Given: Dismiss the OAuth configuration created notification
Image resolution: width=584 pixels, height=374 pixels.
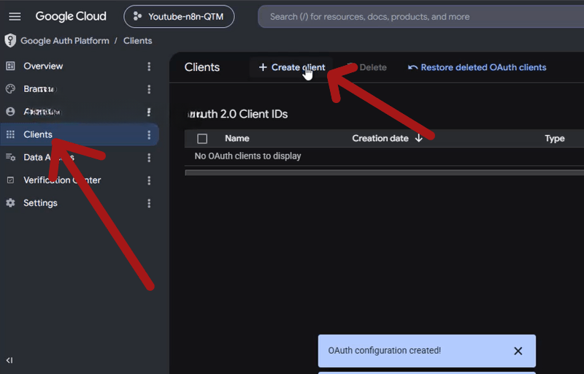Looking at the screenshot, I should point(518,351).
